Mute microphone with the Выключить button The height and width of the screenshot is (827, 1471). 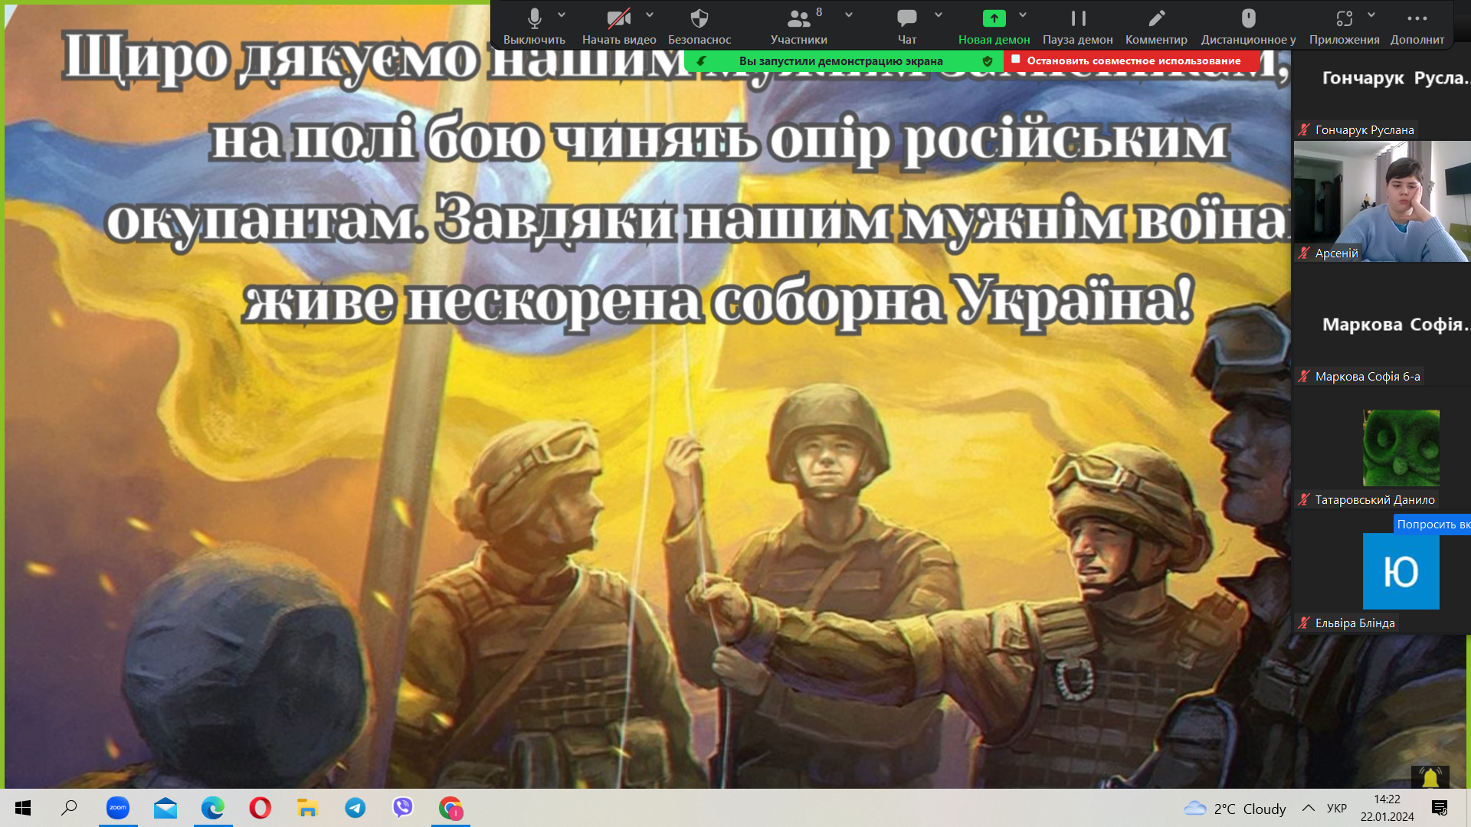point(534,26)
